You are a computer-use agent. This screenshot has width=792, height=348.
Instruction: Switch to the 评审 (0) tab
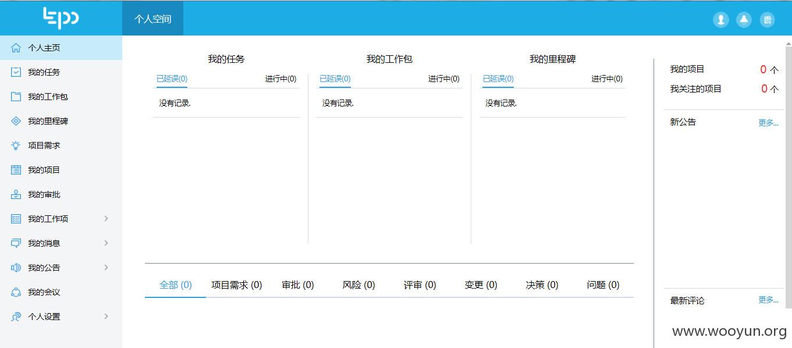pyautogui.click(x=420, y=285)
